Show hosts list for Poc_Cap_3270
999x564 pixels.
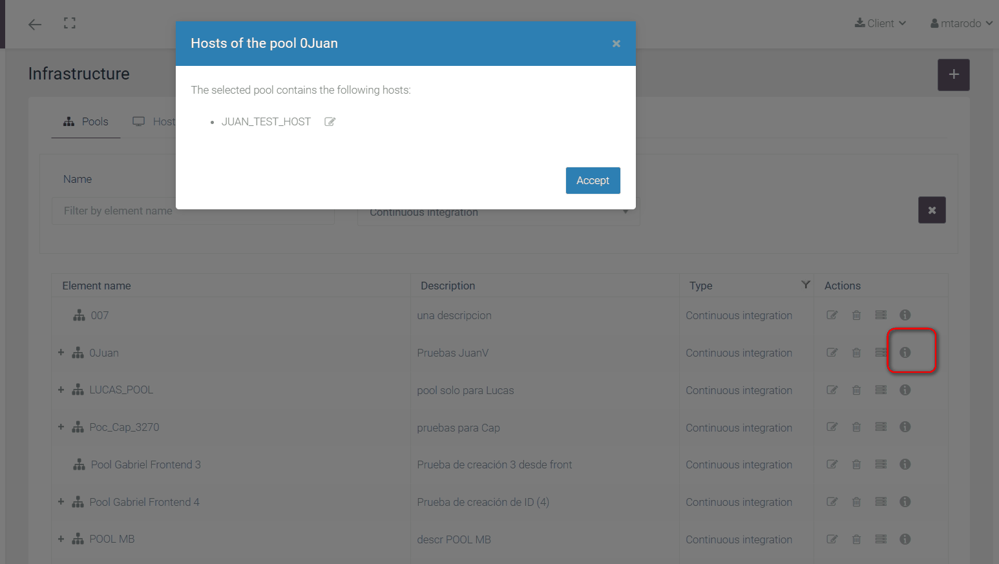[881, 427]
